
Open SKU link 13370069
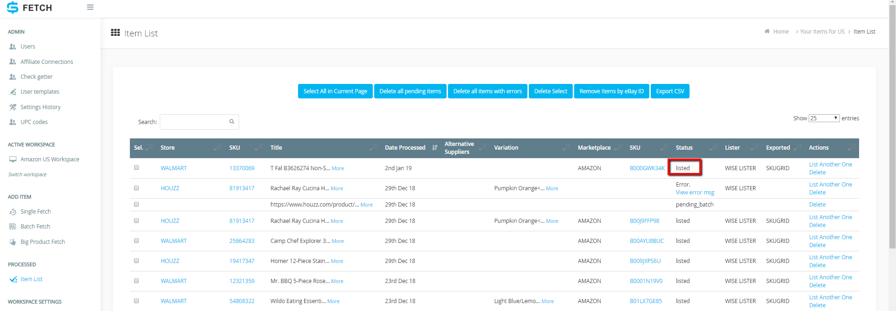pyautogui.click(x=242, y=168)
